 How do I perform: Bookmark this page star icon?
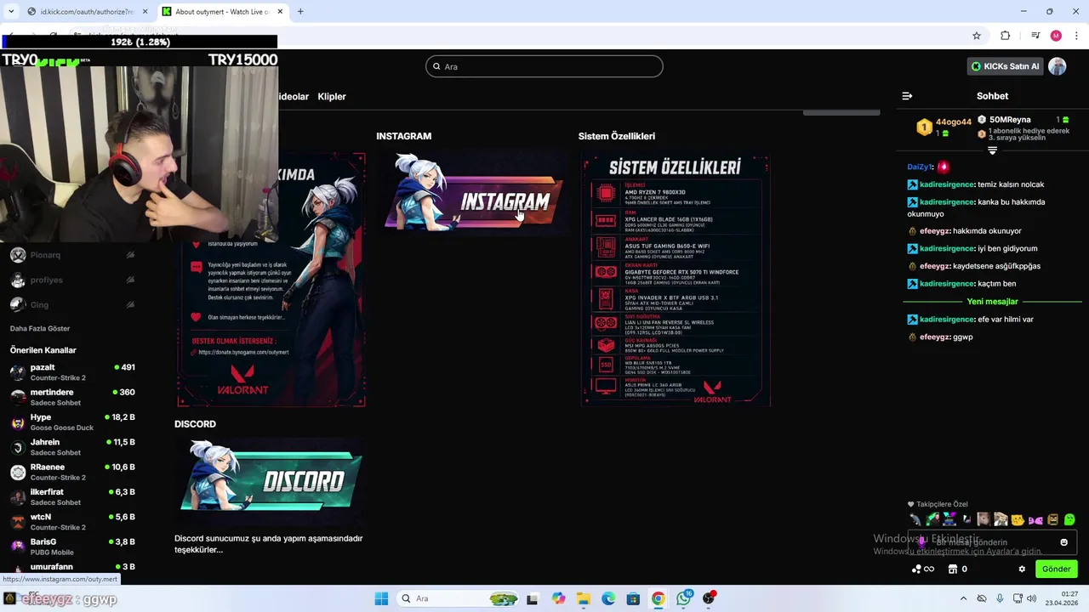tap(977, 36)
